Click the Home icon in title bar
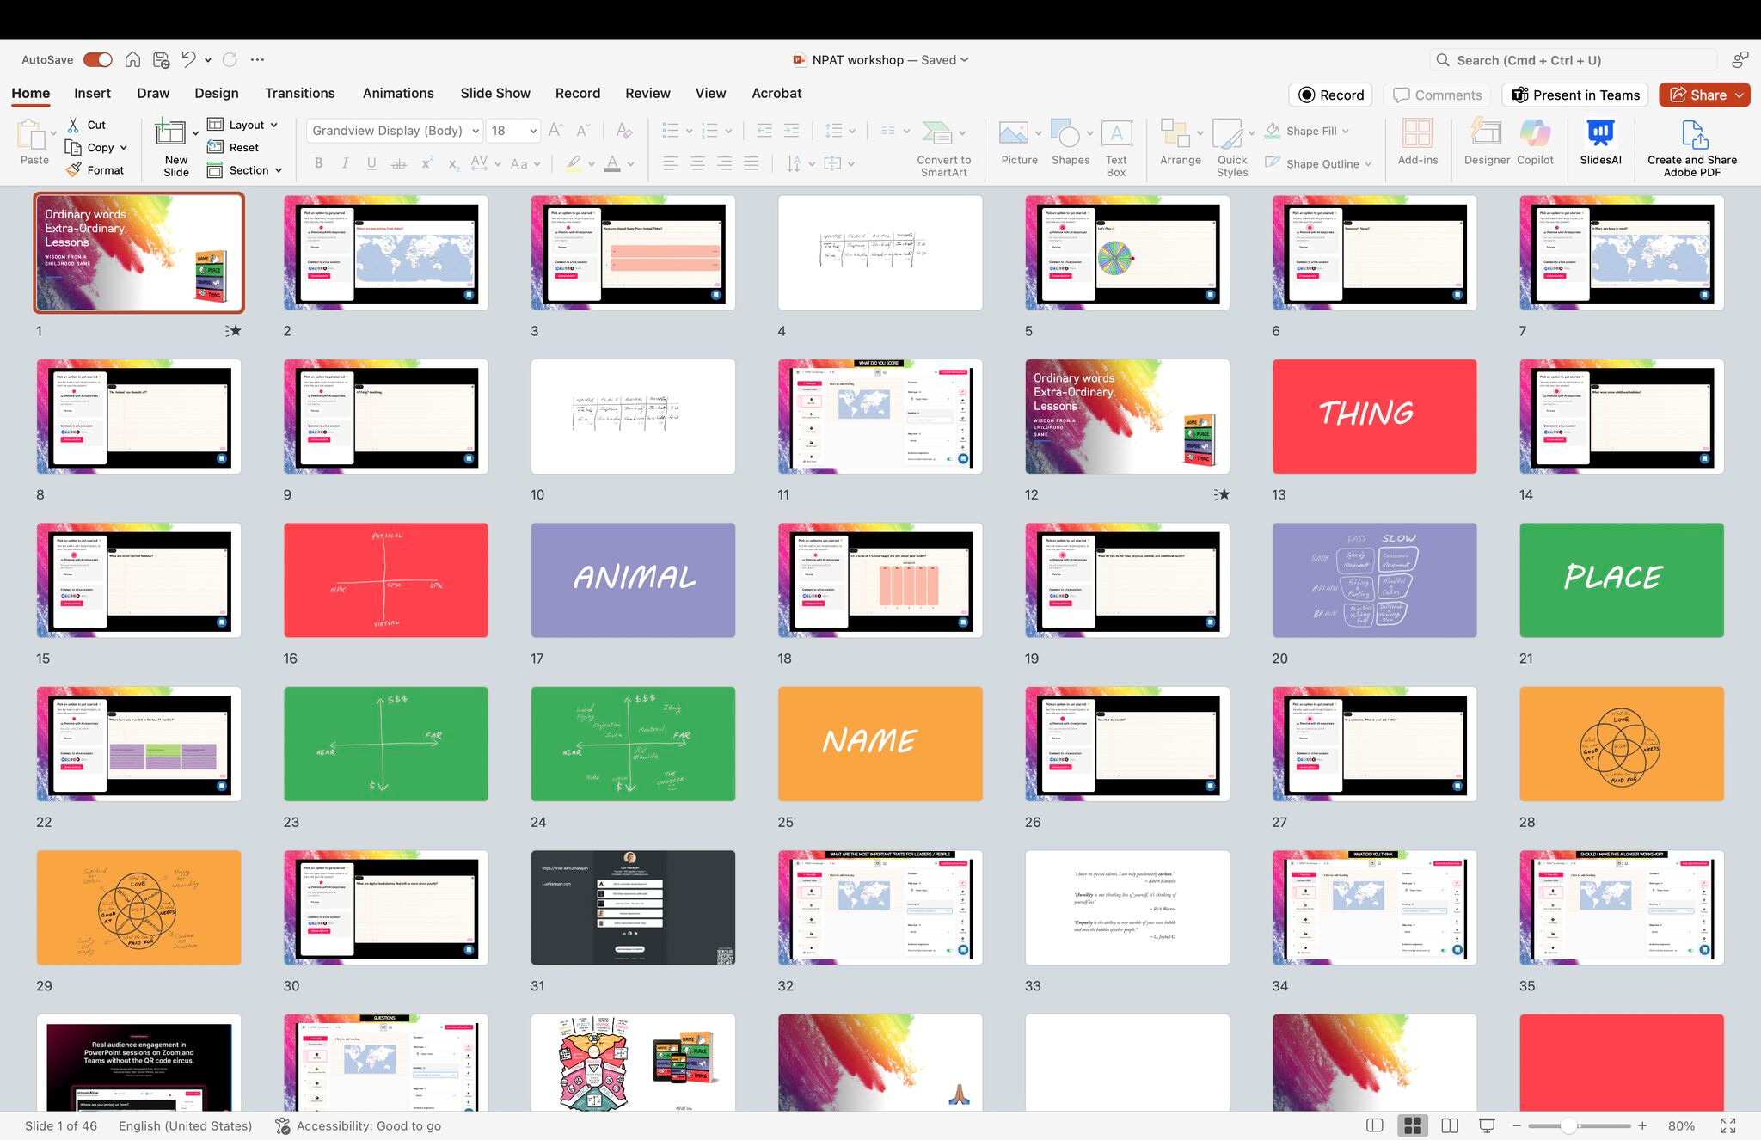Screen dimensions: 1761x1140 click(132, 59)
